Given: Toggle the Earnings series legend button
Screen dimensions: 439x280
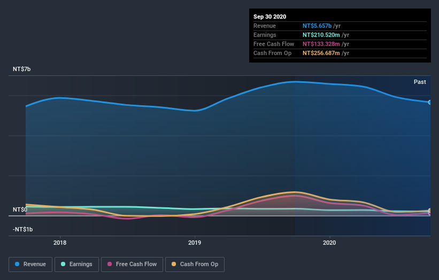Looking at the screenshot, I should click(76, 265).
